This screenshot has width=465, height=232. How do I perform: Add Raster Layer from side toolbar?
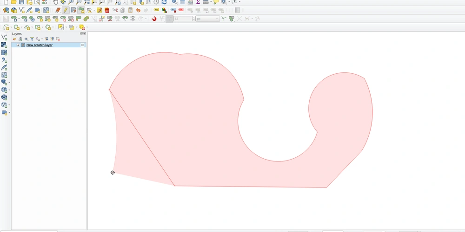click(x=4, y=45)
